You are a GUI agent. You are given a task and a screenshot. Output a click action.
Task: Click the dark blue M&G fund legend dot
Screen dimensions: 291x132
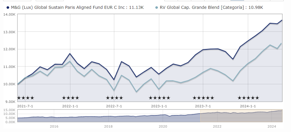(x=8, y=7)
